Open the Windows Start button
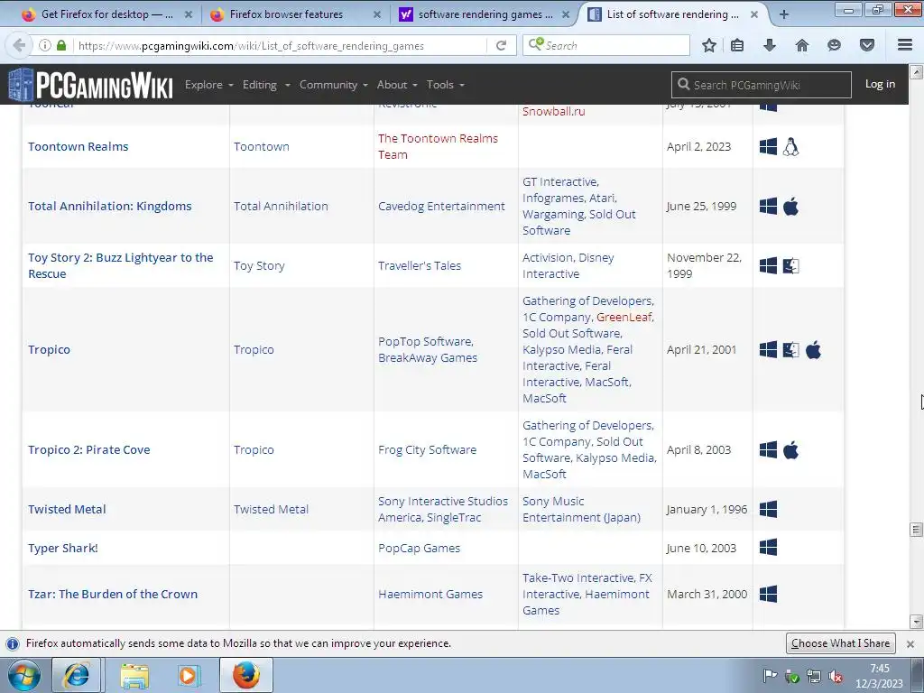Screen dimensions: 924x693 (x=23, y=675)
